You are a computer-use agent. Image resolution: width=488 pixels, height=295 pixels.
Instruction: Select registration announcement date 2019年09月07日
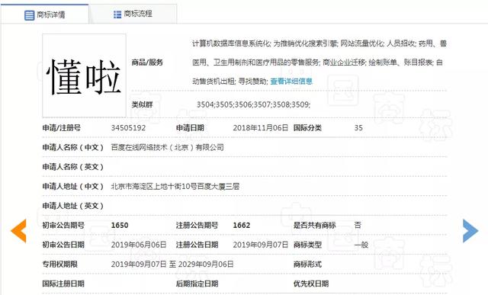pyautogui.click(x=261, y=245)
